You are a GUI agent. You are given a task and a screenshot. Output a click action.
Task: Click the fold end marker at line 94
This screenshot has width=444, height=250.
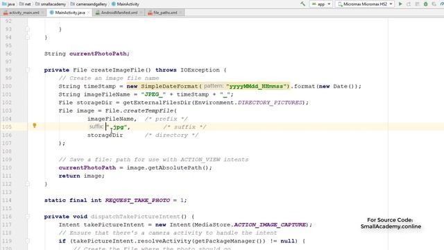[x=28, y=37]
